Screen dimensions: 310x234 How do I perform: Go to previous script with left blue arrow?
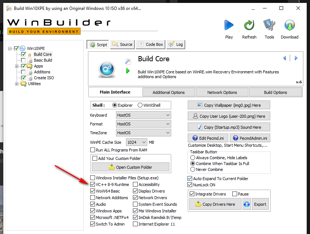tap(285, 58)
